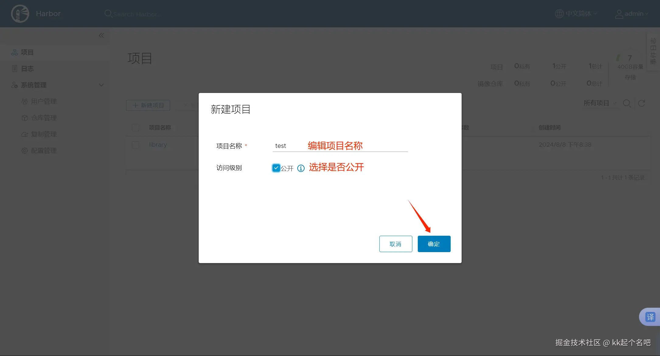
Task: Collapse sidebar with double-chevron icon
Action: click(x=101, y=36)
